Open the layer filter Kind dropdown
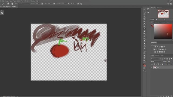 click(x=155, y=59)
